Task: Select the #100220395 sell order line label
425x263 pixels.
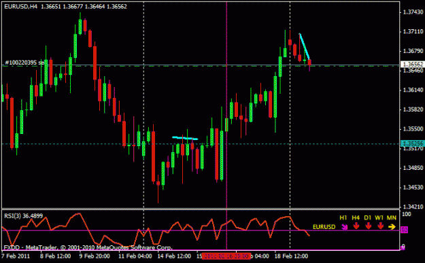Action: 24,63
